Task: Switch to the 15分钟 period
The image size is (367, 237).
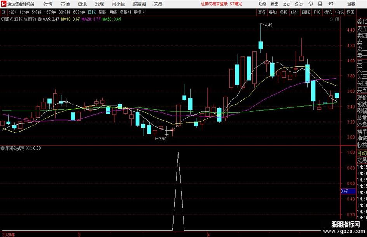Action: 50,12
